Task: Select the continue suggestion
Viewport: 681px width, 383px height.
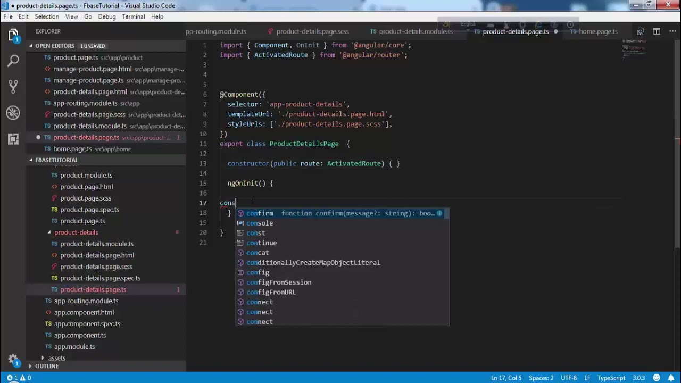Action: pyautogui.click(x=343, y=243)
